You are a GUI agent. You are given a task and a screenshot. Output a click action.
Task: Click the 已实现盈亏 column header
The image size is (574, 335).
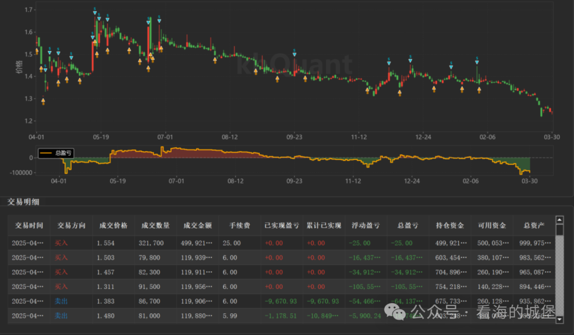tap(282, 226)
